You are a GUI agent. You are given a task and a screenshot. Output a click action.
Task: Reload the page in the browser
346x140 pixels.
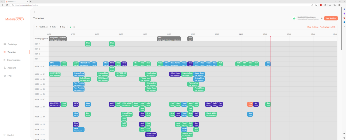7,5
